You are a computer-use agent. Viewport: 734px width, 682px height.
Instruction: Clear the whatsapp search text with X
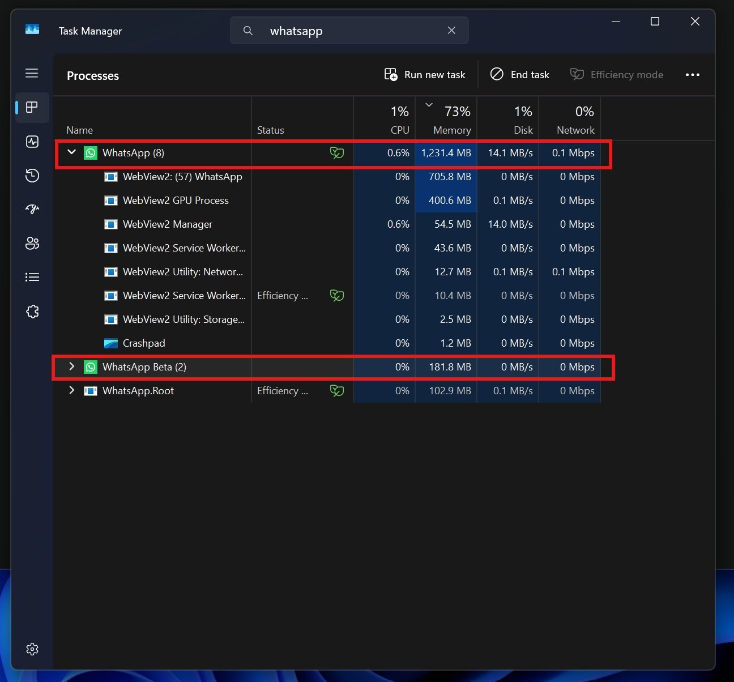coord(451,31)
